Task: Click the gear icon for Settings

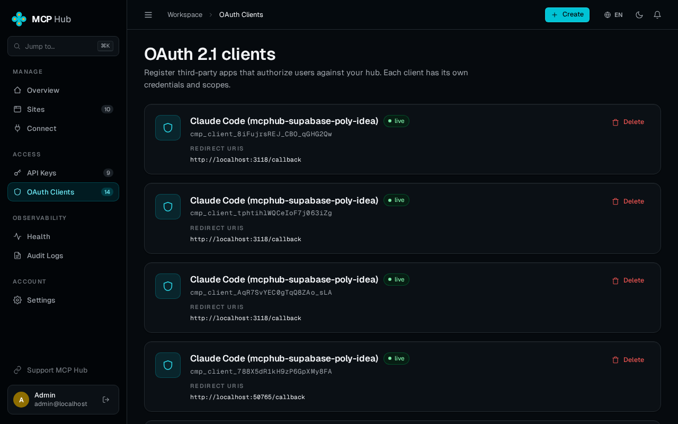Action: (x=17, y=300)
